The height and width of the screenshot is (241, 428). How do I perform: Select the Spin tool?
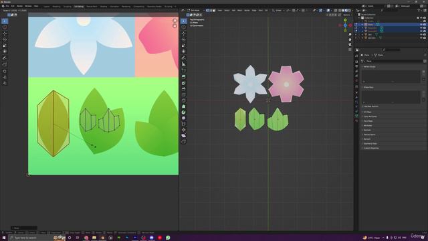pos(184,112)
